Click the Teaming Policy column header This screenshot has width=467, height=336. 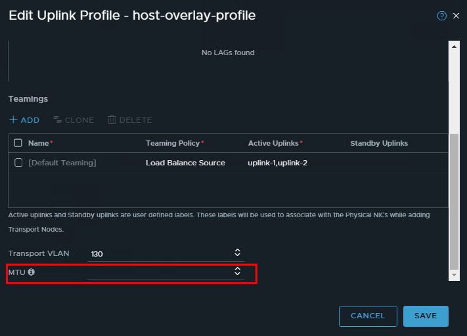click(x=173, y=143)
